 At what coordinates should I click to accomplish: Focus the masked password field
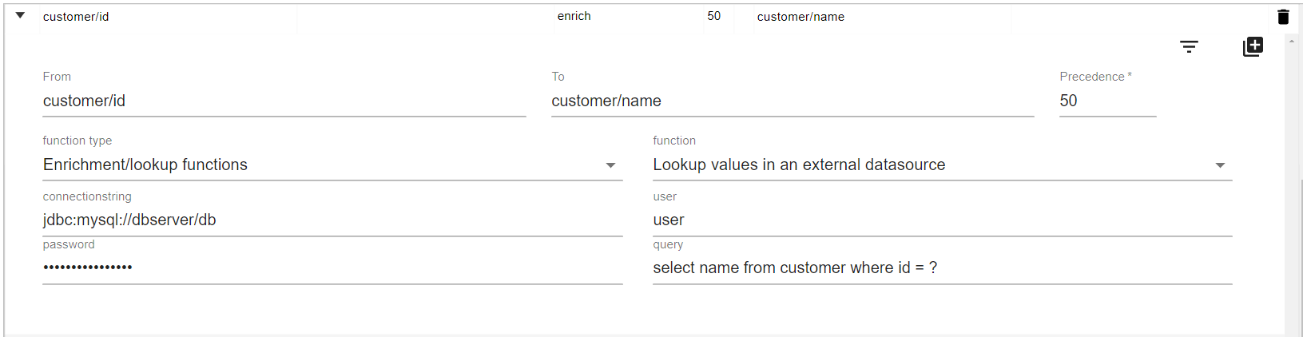[332, 268]
